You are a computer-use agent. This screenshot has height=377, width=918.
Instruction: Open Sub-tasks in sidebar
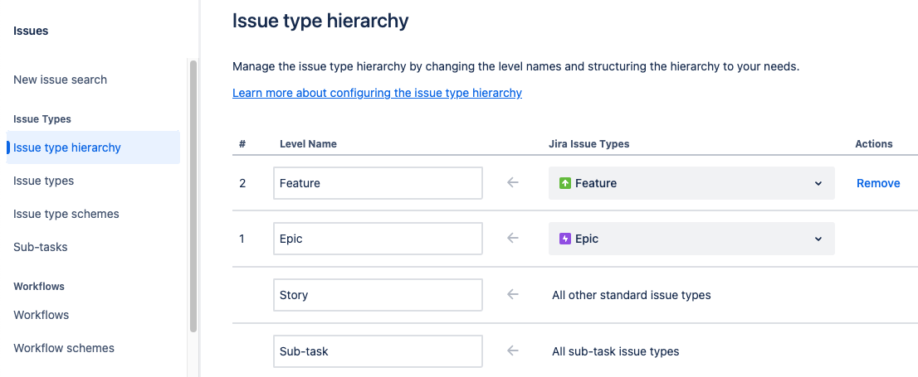41,247
